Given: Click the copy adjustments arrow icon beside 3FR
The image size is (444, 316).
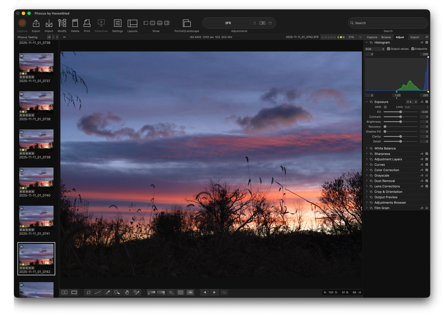Looking at the screenshot, I should tap(262, 23).
